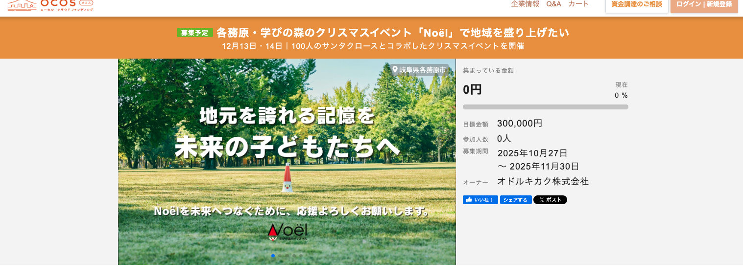The height and width of the screenshot is (275, 743).
Task: Select the third carousel dot
Action: [x=287, y=255]
